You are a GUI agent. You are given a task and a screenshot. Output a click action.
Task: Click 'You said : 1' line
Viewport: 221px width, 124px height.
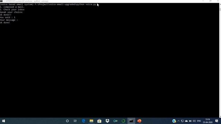point(8,17)
